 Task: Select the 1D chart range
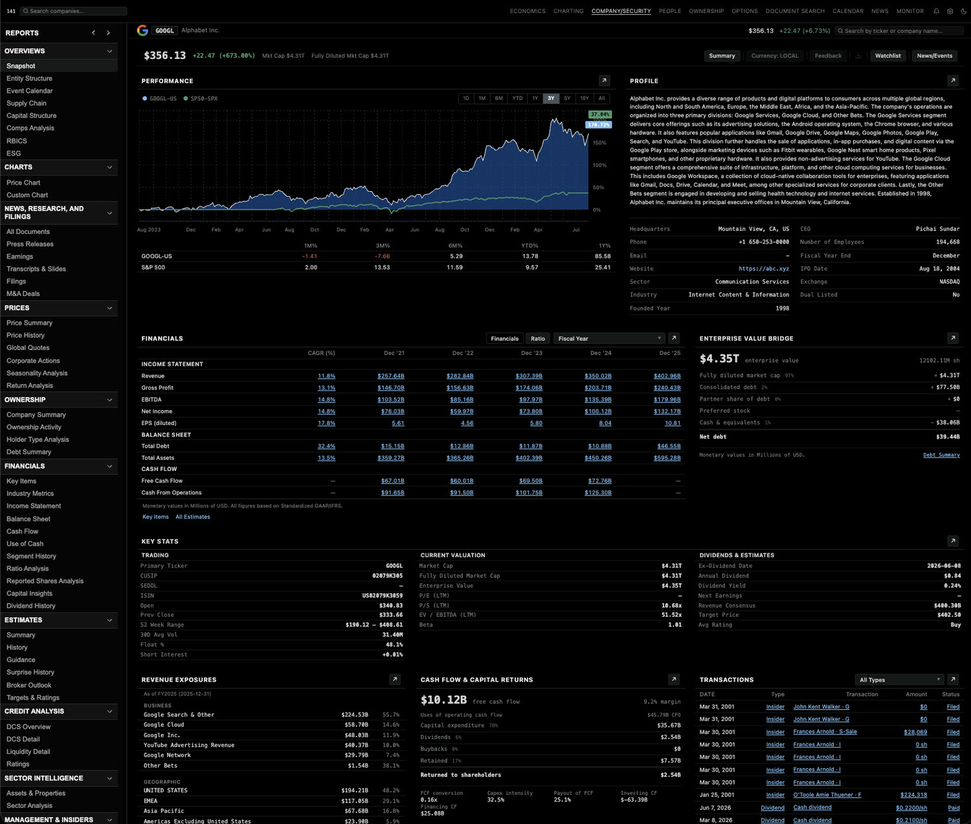pyautogui.click(x=466, y=98)
